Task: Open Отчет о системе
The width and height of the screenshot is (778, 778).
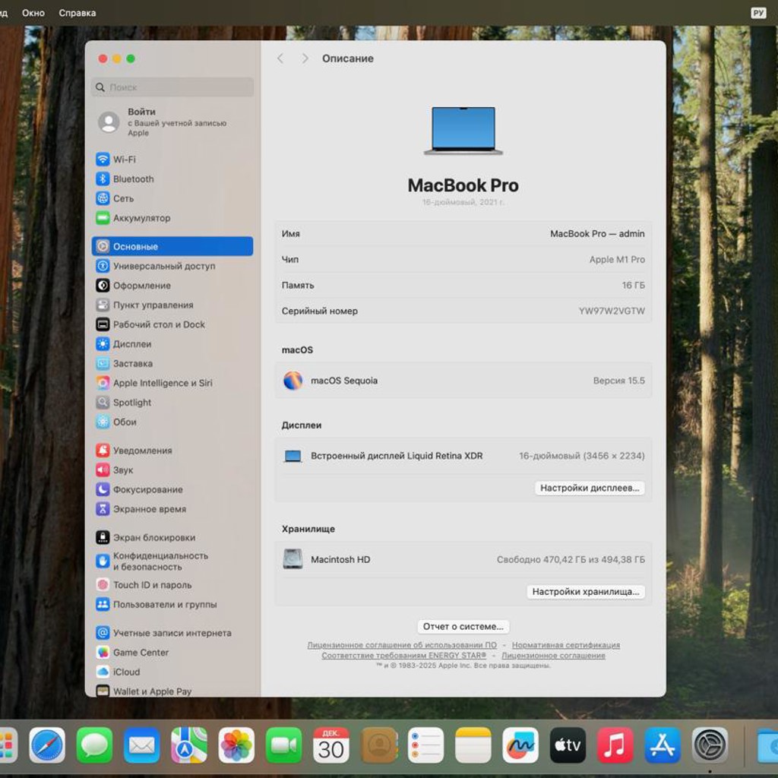Action: [463, 627]
